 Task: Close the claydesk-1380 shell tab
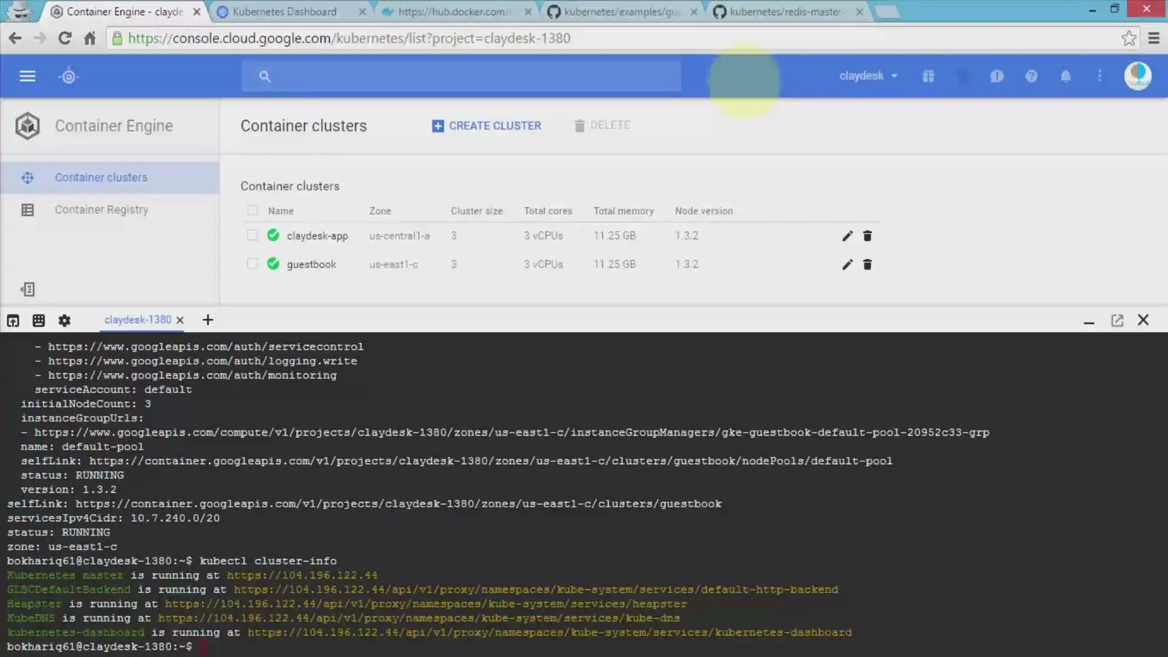[180, 320]
